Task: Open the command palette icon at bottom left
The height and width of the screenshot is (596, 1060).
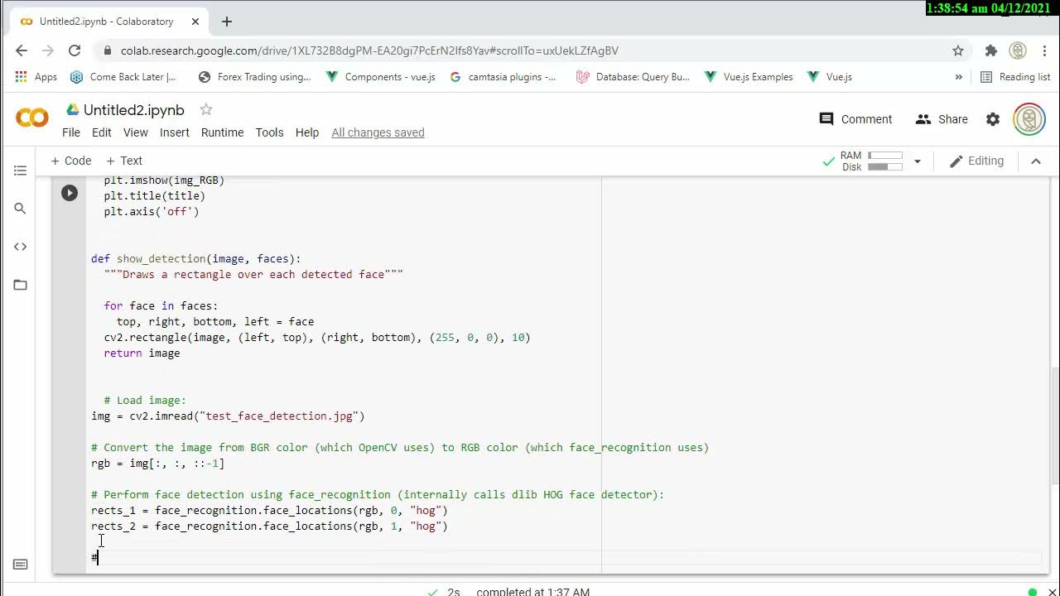Action: pyautogui.click(x=21, y=565)
